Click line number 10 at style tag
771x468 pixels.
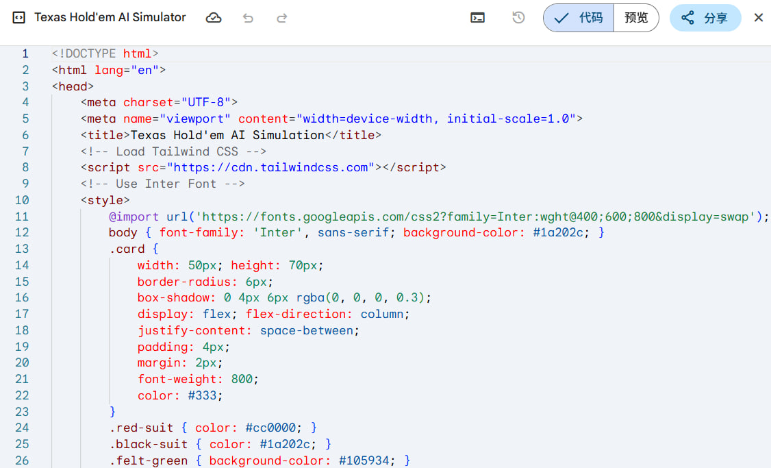coord(22,200)
